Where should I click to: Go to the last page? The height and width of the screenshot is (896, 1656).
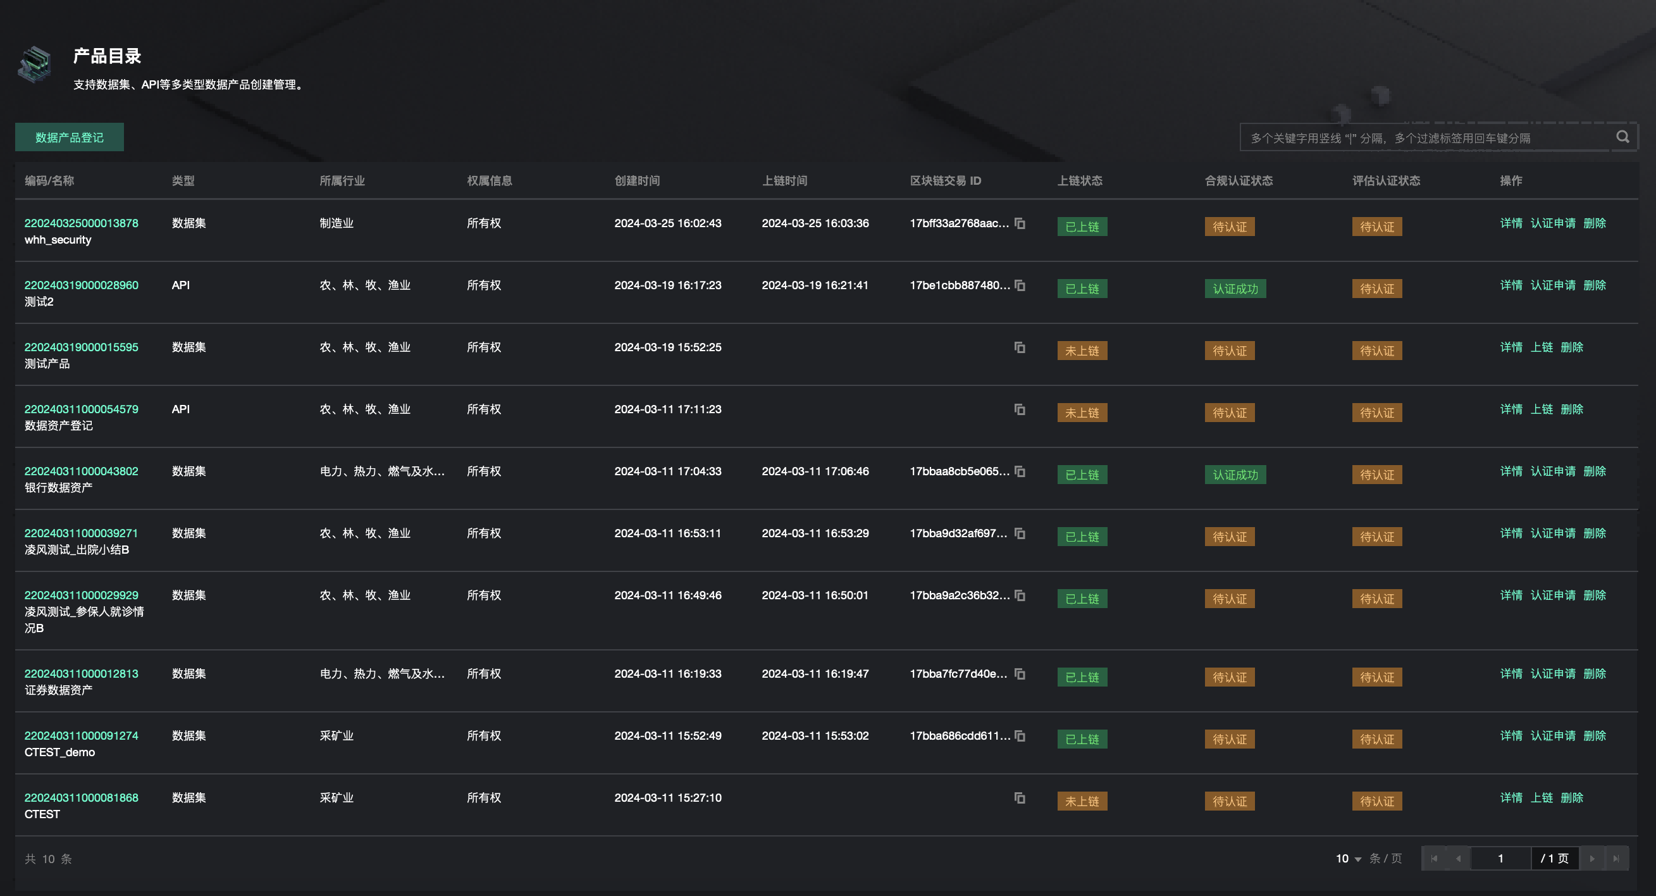[1616, 858]
